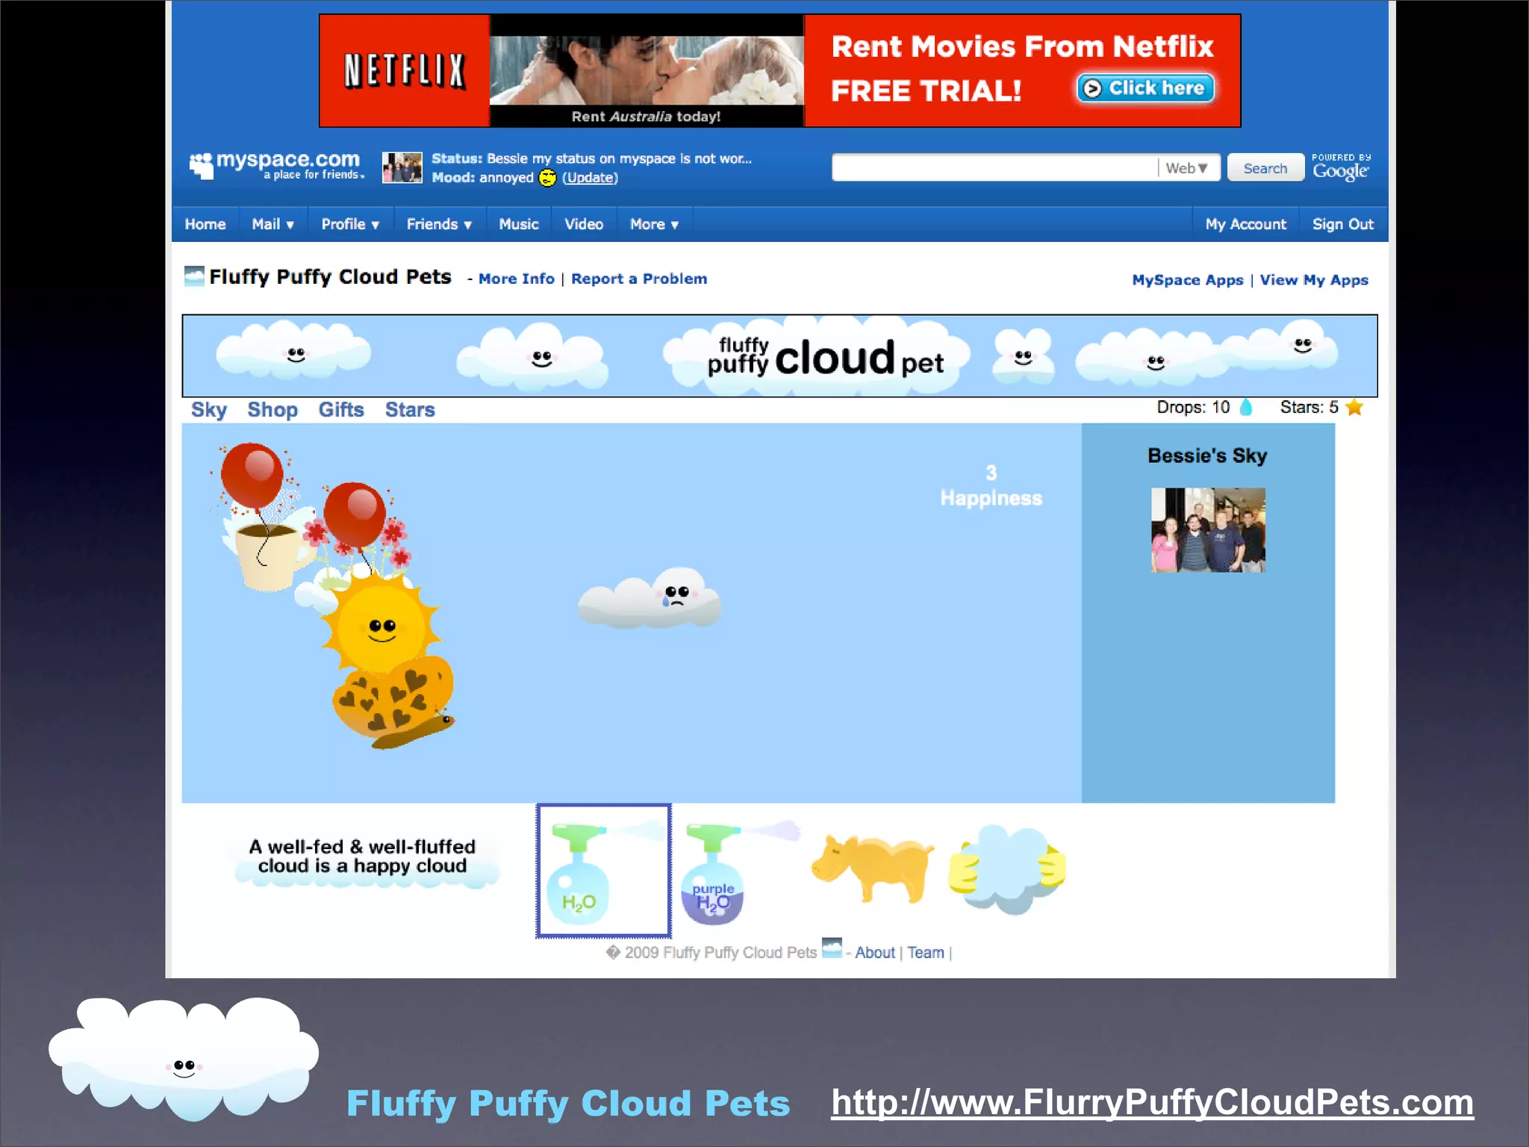This screenshot has width=1529, height=1147.
Task: Open the View My Apps link
Action: click(x=1314, y=280)
